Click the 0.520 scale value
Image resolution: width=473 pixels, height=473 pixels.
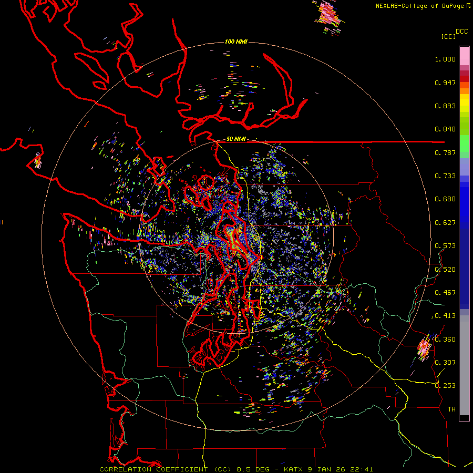point(445,270)
